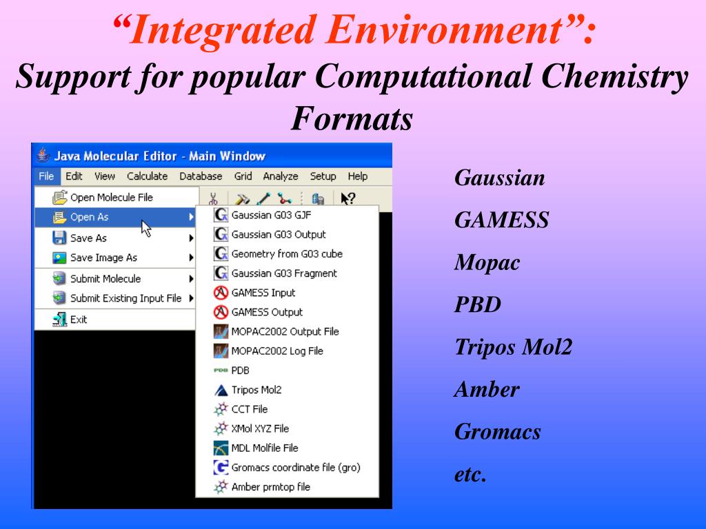Open the File menu
This screenshot has height=529, width=706.
pos(46,176)
